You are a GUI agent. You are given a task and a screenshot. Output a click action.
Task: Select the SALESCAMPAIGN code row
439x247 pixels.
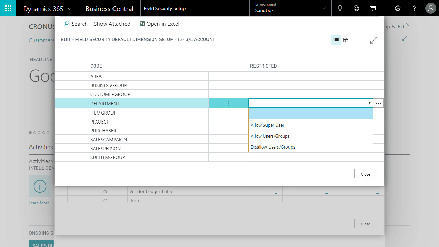click(x=148, y=139)
